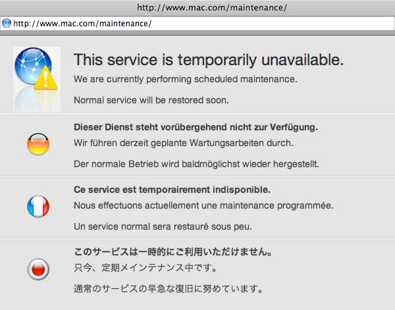Select the German flag icon
Screen dimensions: 395x310
[x=38, y=144]
